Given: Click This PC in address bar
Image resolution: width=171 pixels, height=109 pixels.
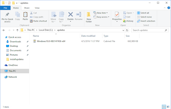Looking at the screenshot, I should pos(31,30).
